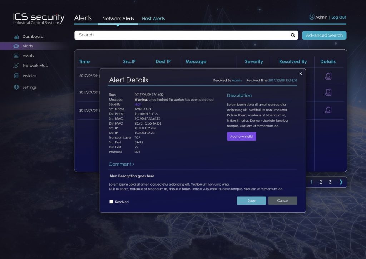The image size is (366, 259).
Task: Expand the Comment section
Action: click(x=121, y=164)
